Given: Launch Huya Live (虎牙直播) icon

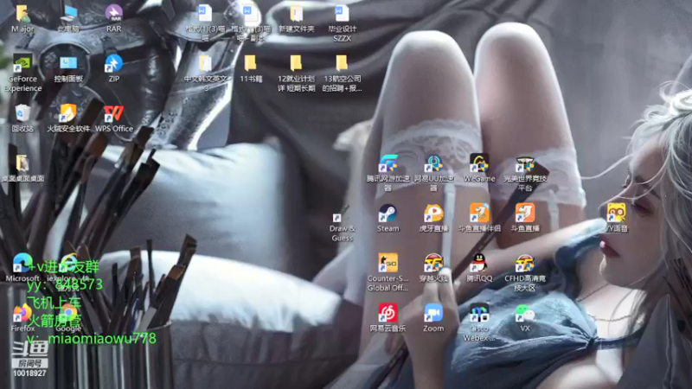Looking at the screenshot, I should click(x=434, y=218).
